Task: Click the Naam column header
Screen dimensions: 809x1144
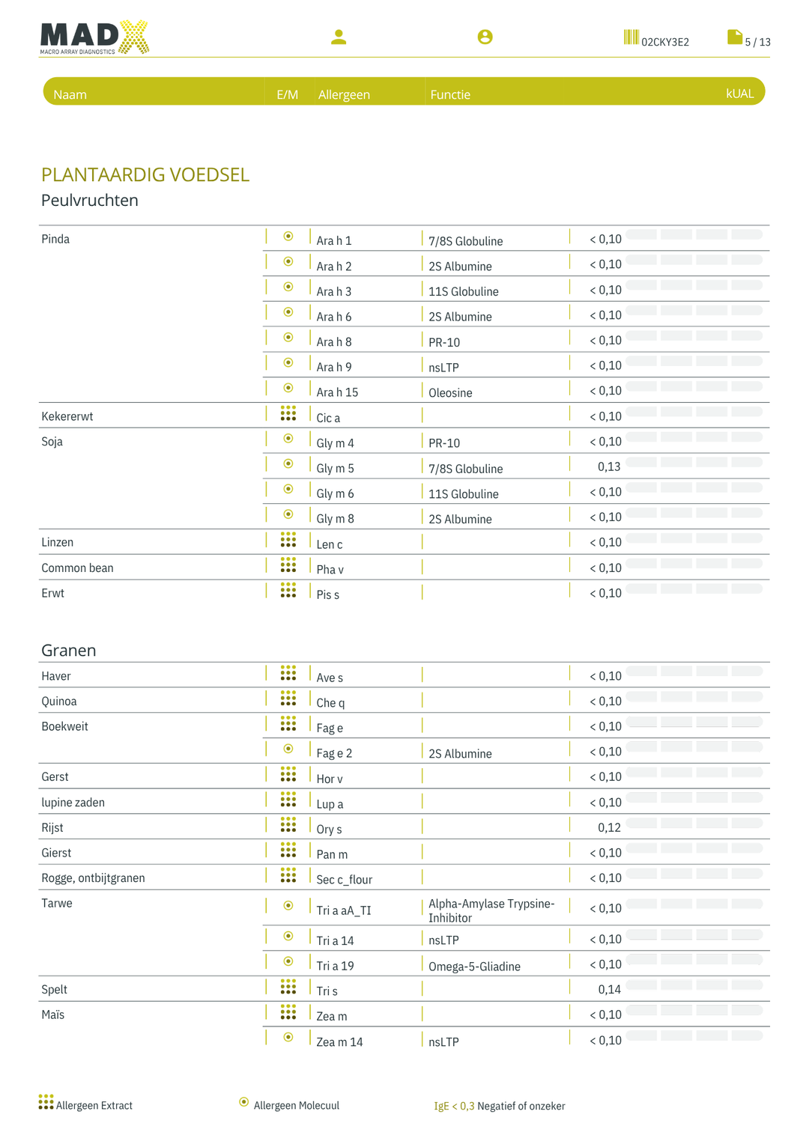Action: click(x=70, y=94)
